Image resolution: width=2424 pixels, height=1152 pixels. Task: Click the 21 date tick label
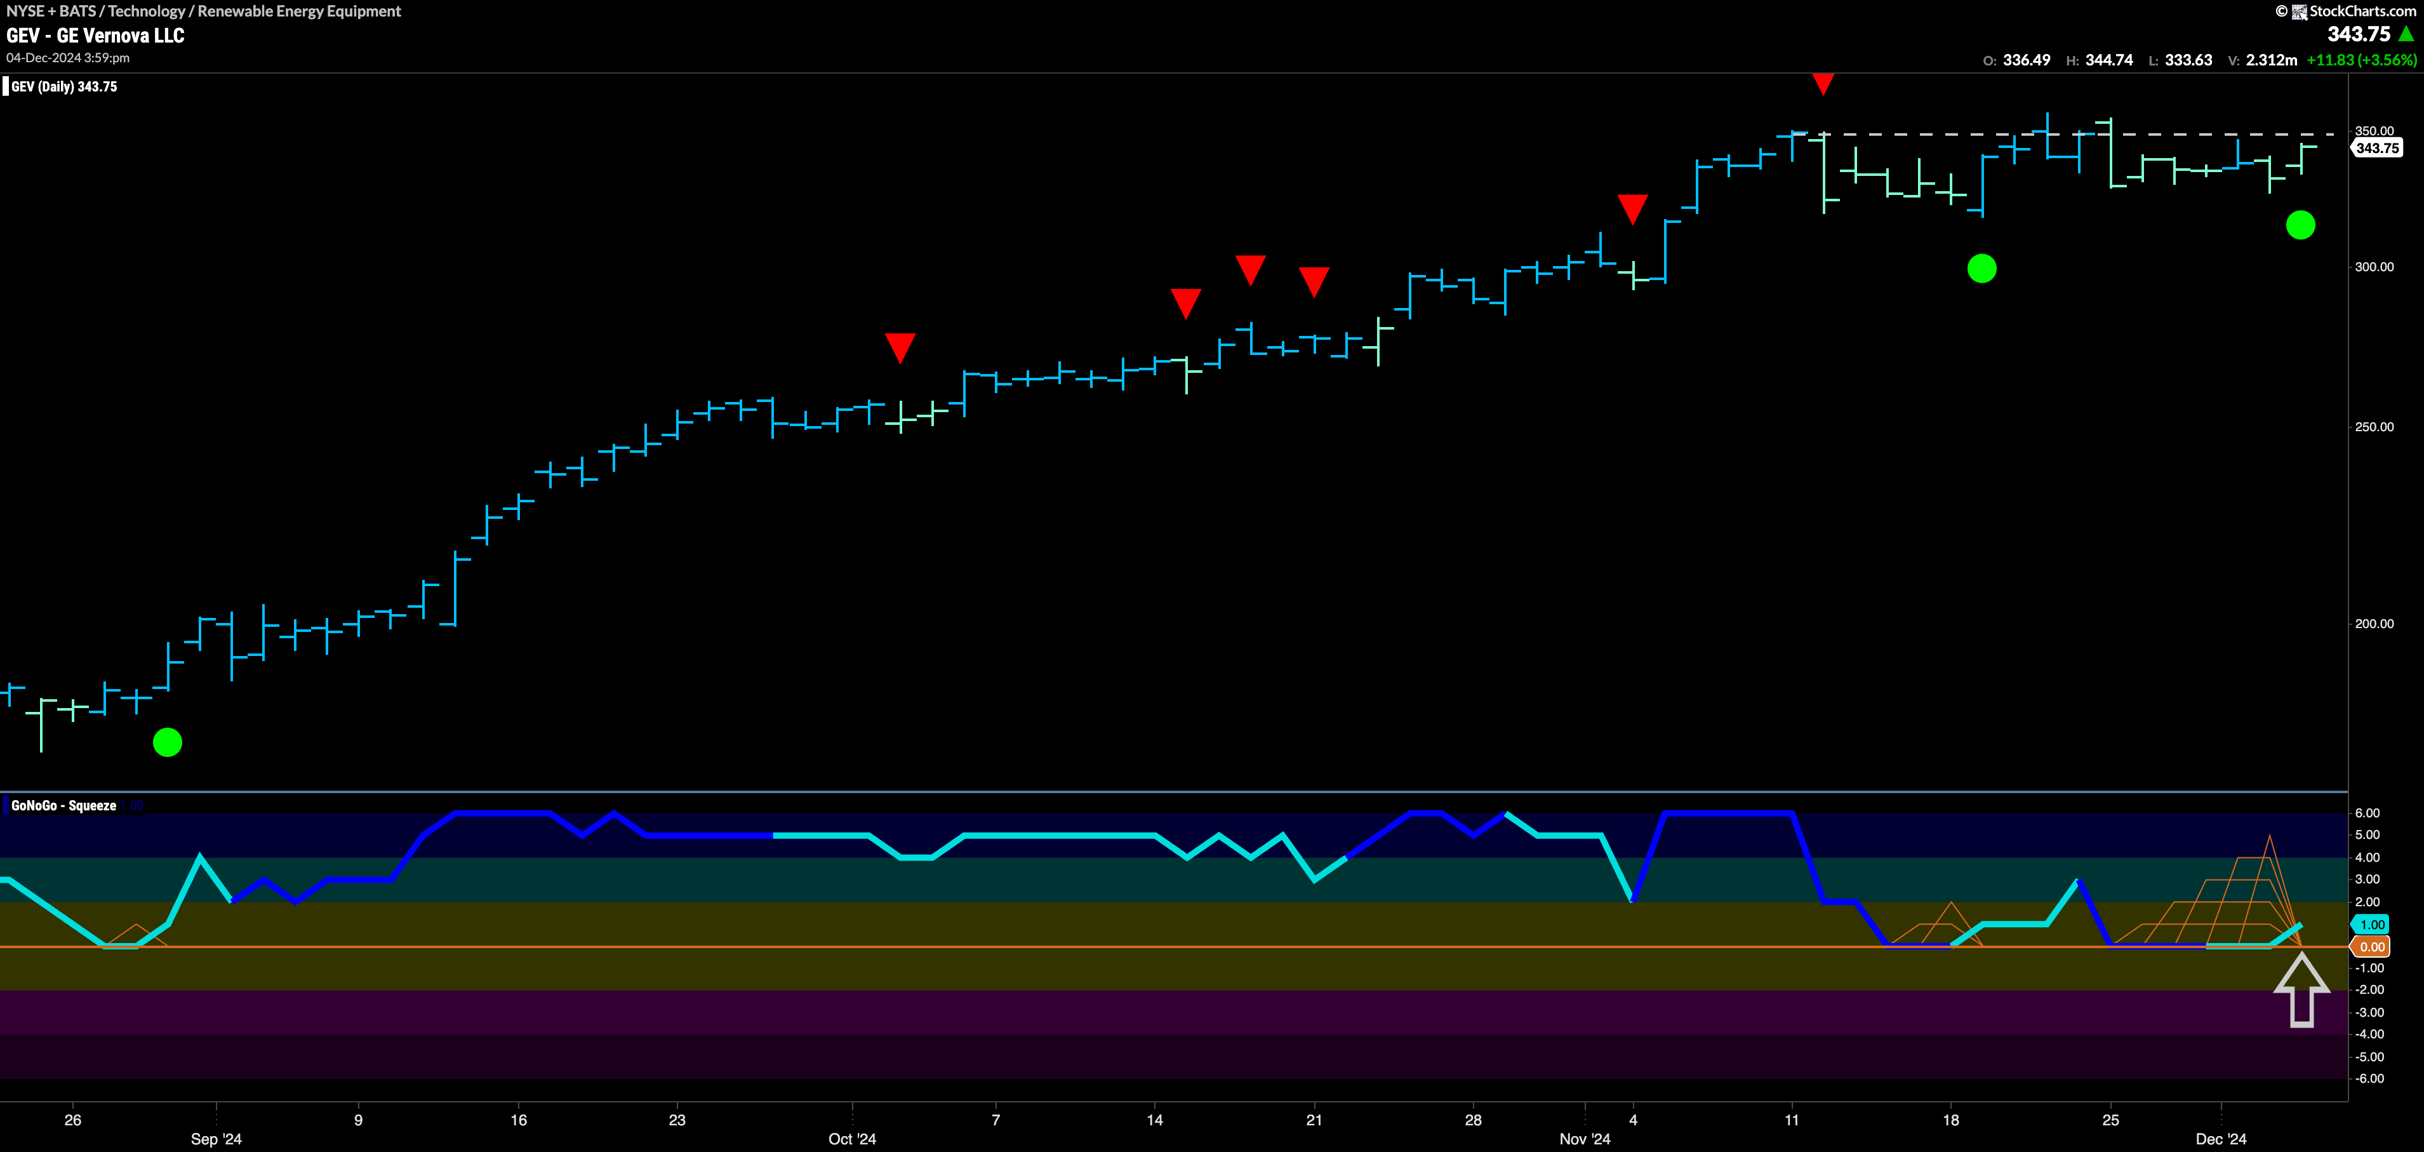point(1314,1120)
